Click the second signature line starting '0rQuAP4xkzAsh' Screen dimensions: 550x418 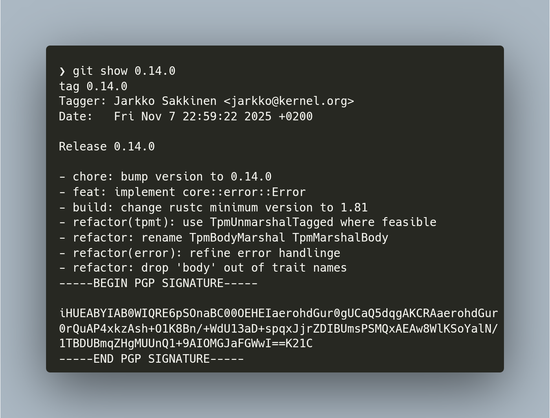tap(278, 329)
